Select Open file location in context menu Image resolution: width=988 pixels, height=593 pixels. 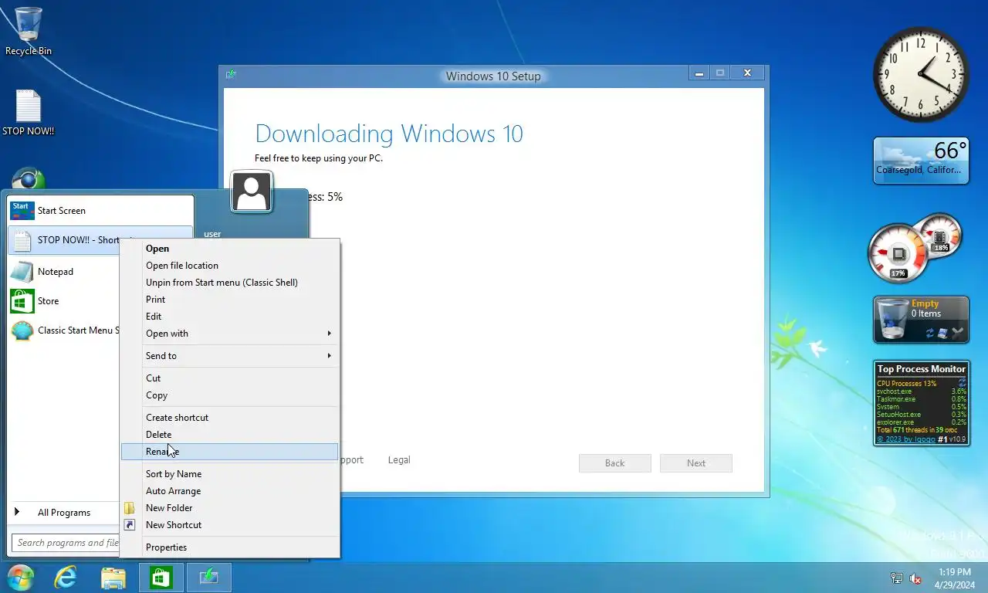point(230,266)
